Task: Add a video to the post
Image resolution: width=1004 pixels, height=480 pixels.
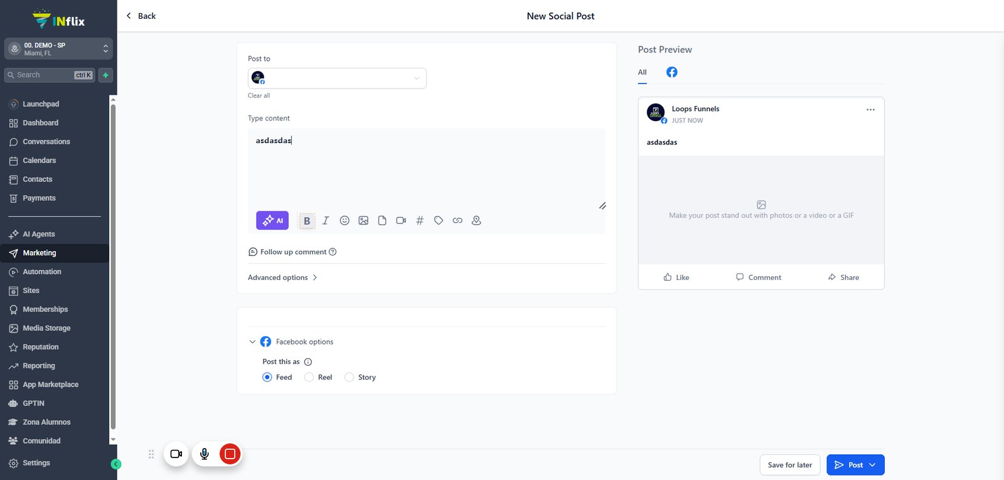Action: 401,221
